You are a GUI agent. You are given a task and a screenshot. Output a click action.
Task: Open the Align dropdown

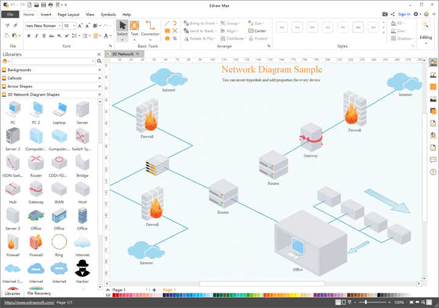pos(229,31)
